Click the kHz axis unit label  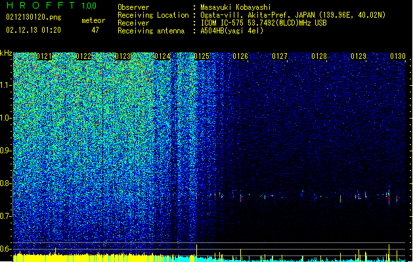[x=6, y=53]
